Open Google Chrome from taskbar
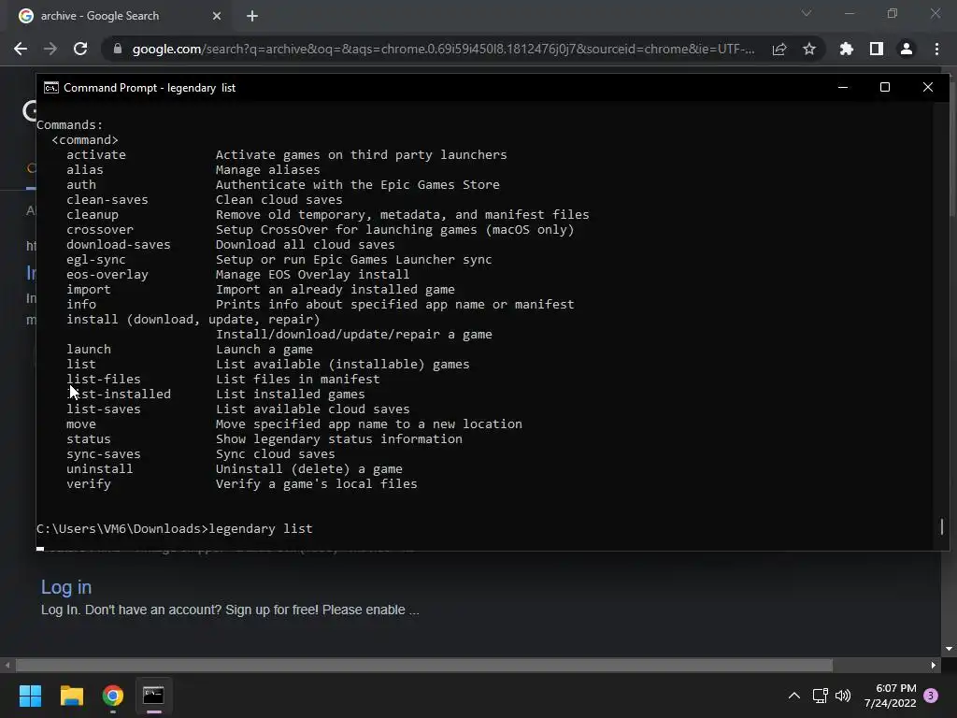This screenshot has height=718, width=957. 113,696
